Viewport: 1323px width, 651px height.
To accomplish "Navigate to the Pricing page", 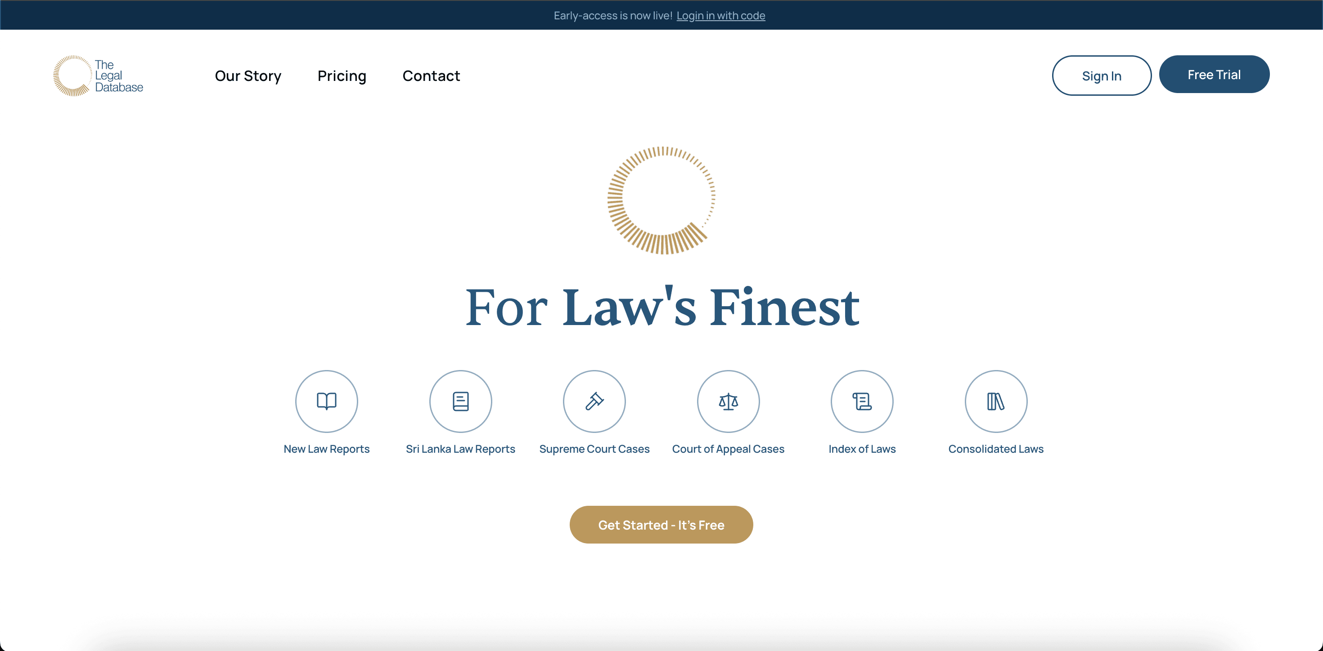I will [342, 76].
